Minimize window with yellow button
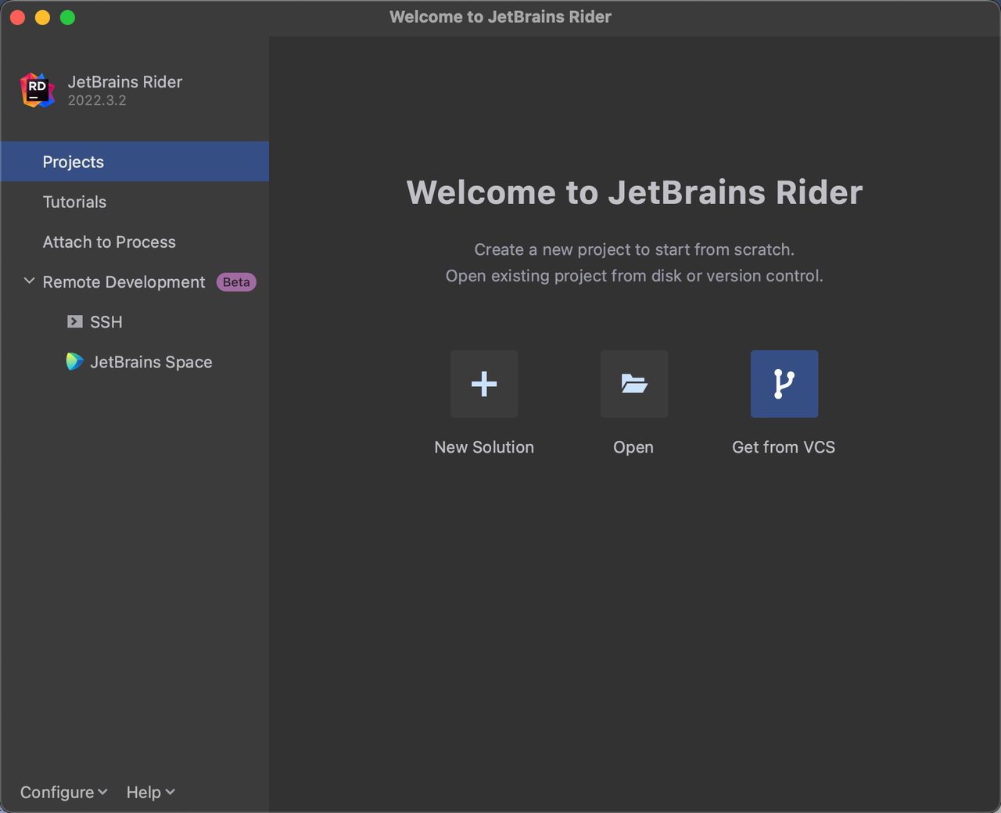This screenshot has width=1001, height=813. point(42,17)
